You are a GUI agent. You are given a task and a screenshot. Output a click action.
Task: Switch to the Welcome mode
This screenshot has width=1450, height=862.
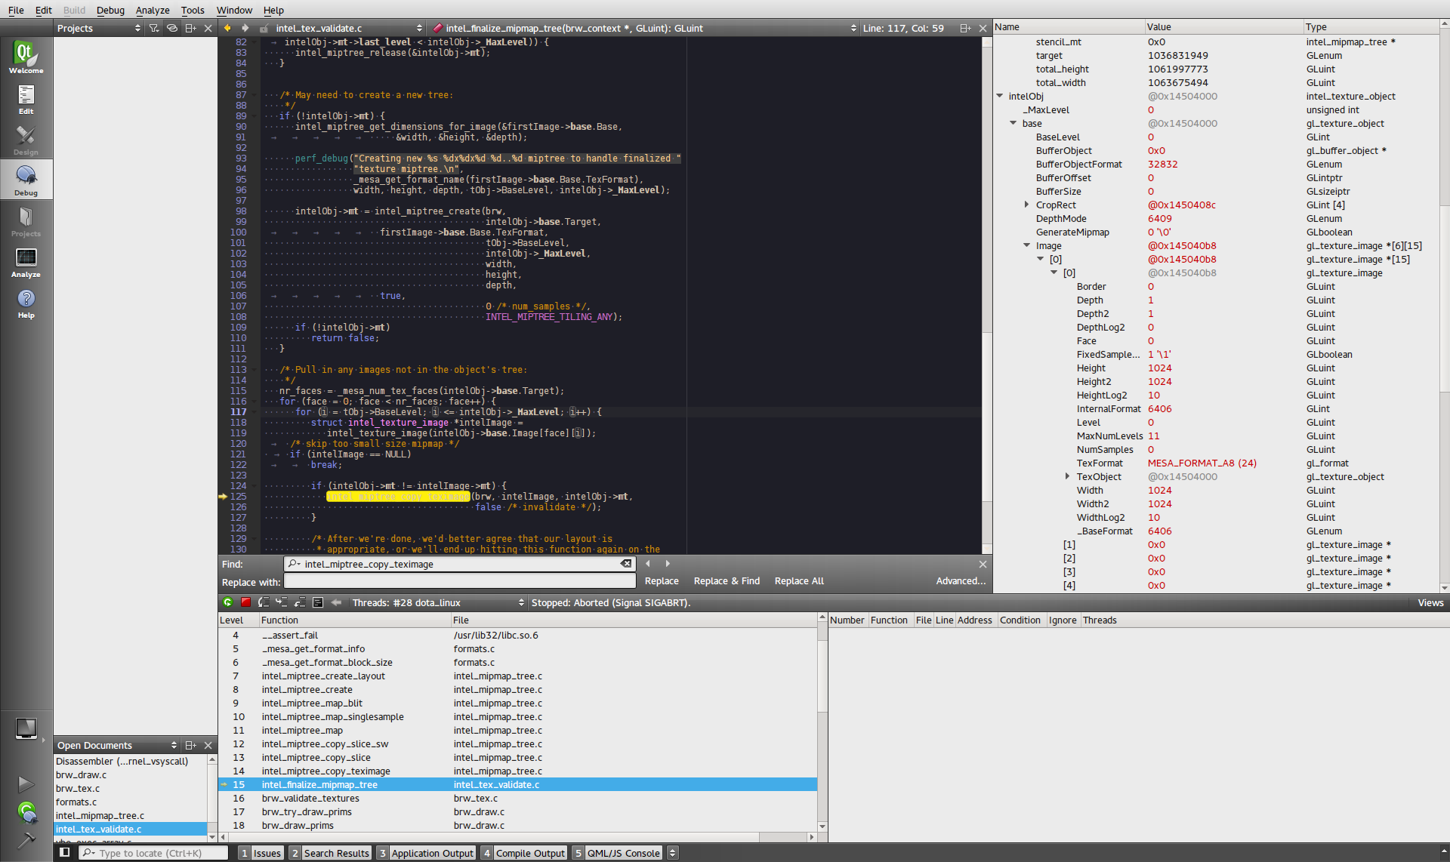tap(26, 57)
